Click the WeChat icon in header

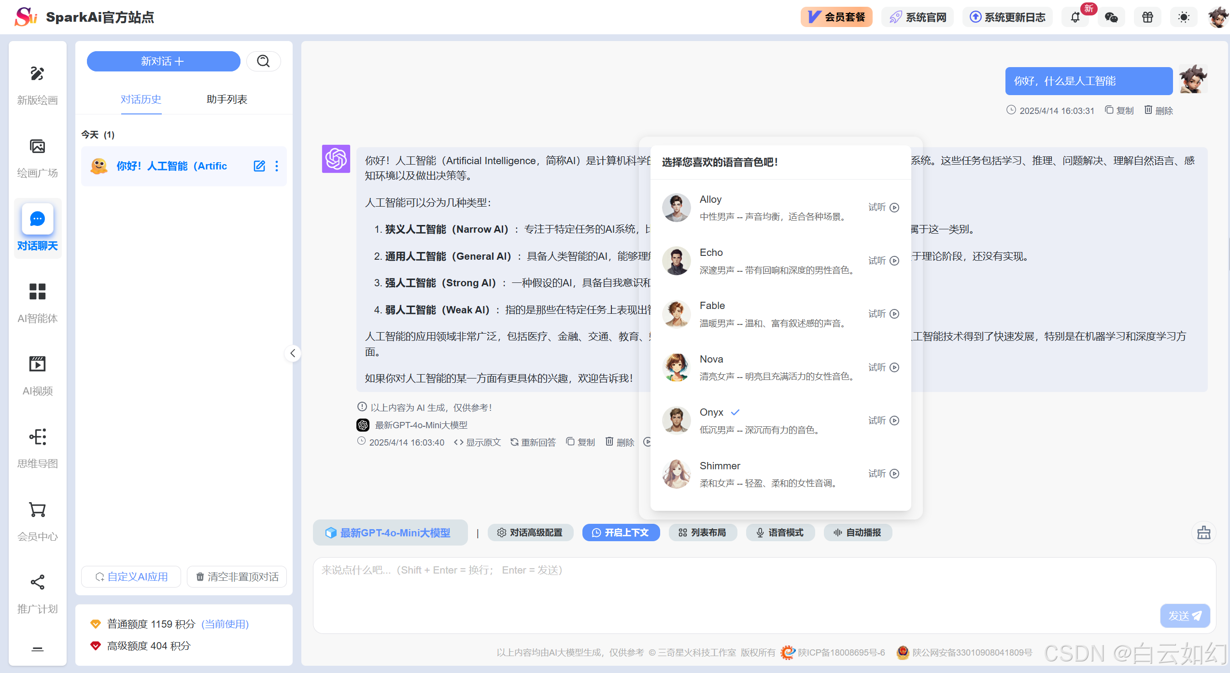tap(1111, 17)
